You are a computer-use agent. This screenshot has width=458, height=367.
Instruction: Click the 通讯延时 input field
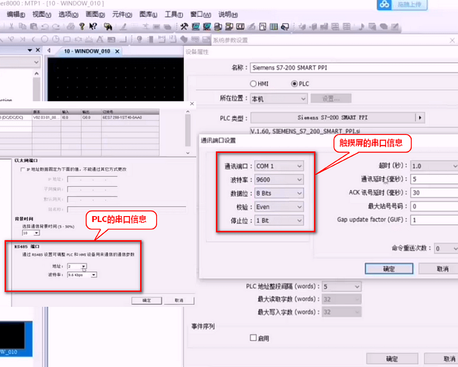(x=433, y=179)
